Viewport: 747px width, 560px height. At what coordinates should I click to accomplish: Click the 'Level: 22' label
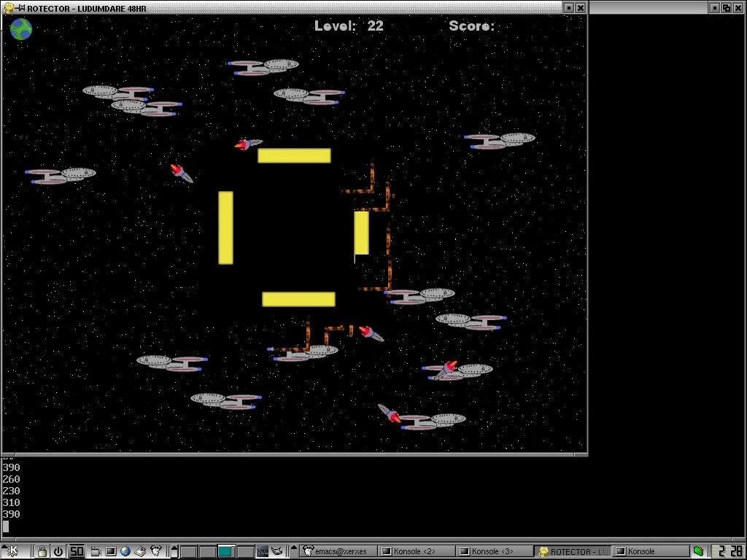pyautogui.click(x=349, y=26)
